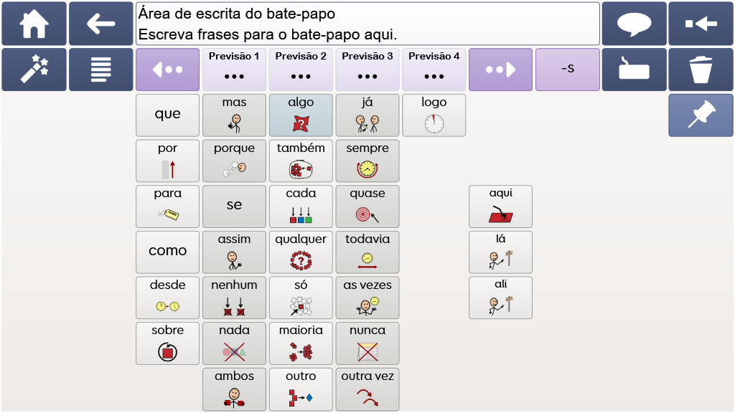This screenshot has width=735, height=413.
Task: Toggle the pushpin pin button
Action: point(701,115)
